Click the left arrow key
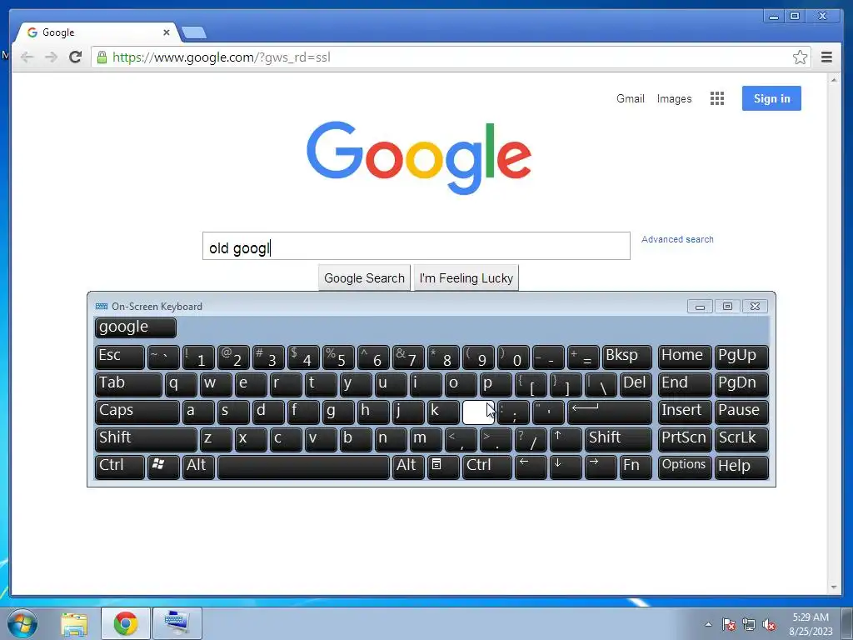The width and height of the screenshot is (853, 640). tap(531, 467)
